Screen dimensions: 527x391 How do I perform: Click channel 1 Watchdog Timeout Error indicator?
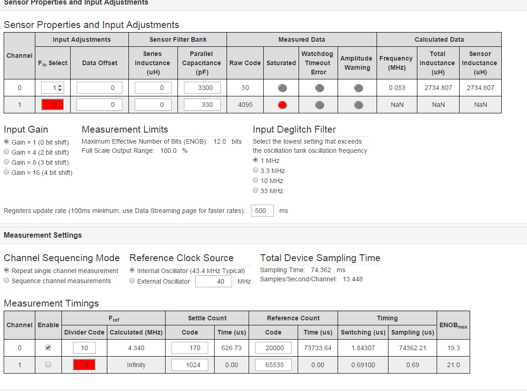319,105
